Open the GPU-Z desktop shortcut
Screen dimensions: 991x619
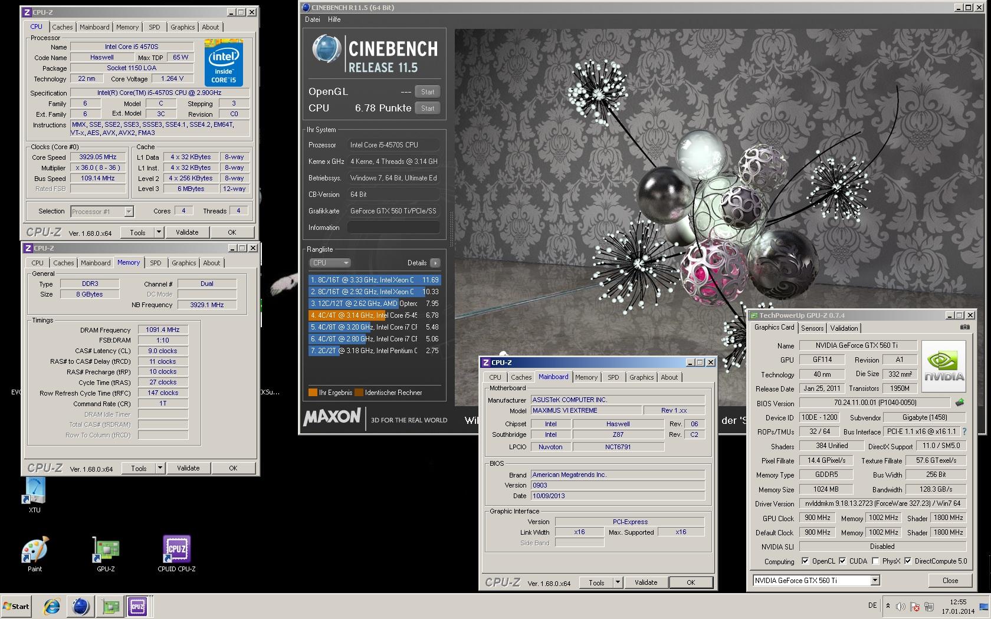tap(106, 554)
